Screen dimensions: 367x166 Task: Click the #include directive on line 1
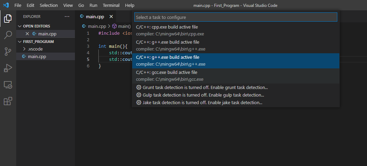(109, 33)
